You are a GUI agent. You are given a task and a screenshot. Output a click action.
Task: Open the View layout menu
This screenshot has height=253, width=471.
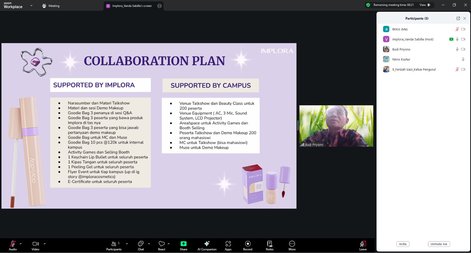pos(424,5)
